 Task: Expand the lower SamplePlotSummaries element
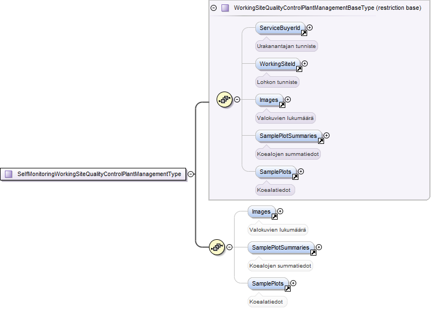tap(319, 247)
